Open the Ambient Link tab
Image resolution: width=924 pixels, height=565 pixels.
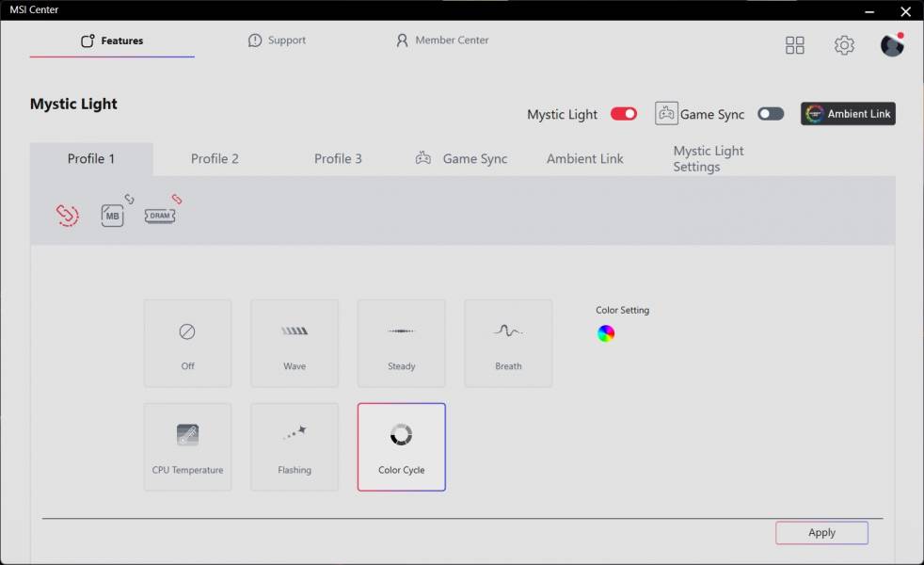pos(584,158)
